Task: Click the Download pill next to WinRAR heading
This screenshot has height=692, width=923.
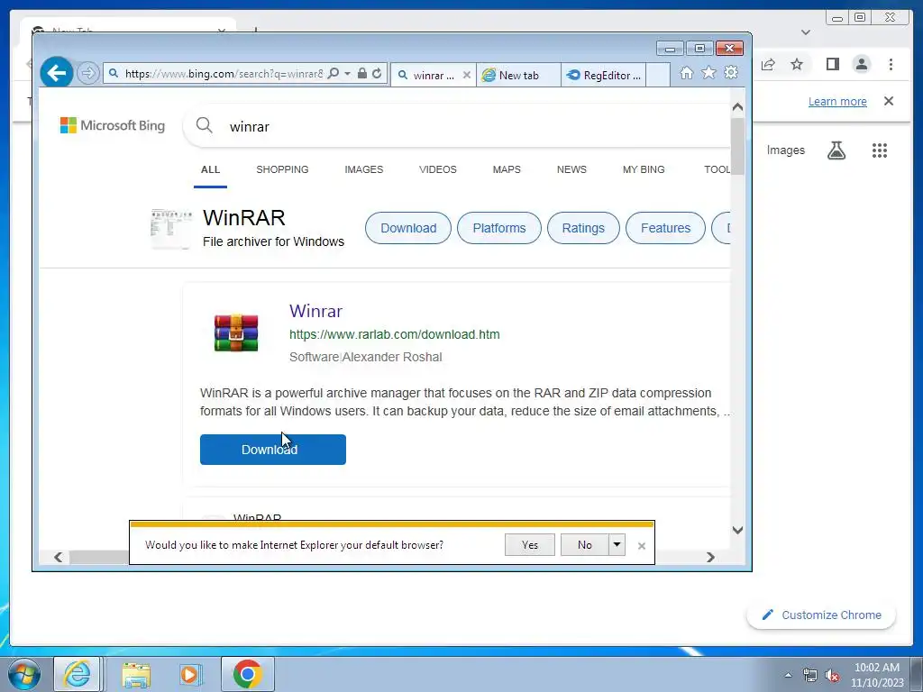Action: pyautogui.click(x=408, y=228)
